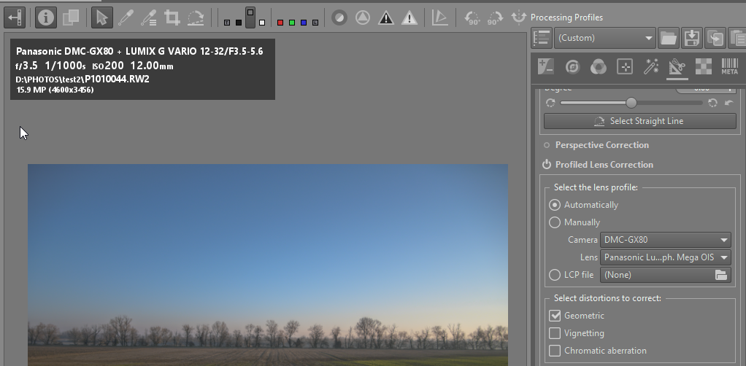Open the Lens selection dropdown
This screenshot has width=746, height=366.
point(665,257)
